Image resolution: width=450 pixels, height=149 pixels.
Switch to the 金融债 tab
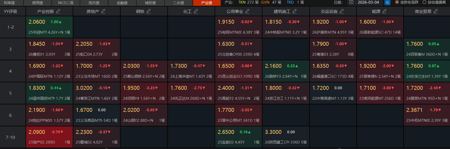[x=122, y=3]
